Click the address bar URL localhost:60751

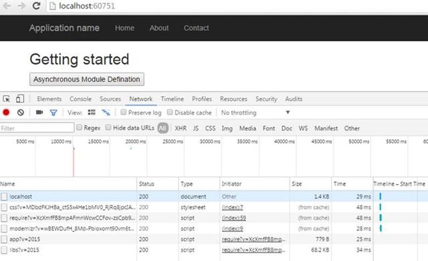[87, 6]
